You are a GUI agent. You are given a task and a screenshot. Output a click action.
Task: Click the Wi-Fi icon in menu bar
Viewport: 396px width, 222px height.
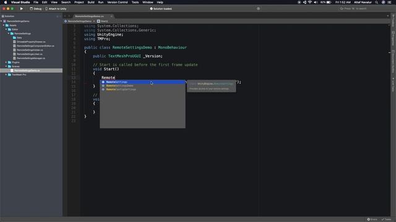[310, 2]
